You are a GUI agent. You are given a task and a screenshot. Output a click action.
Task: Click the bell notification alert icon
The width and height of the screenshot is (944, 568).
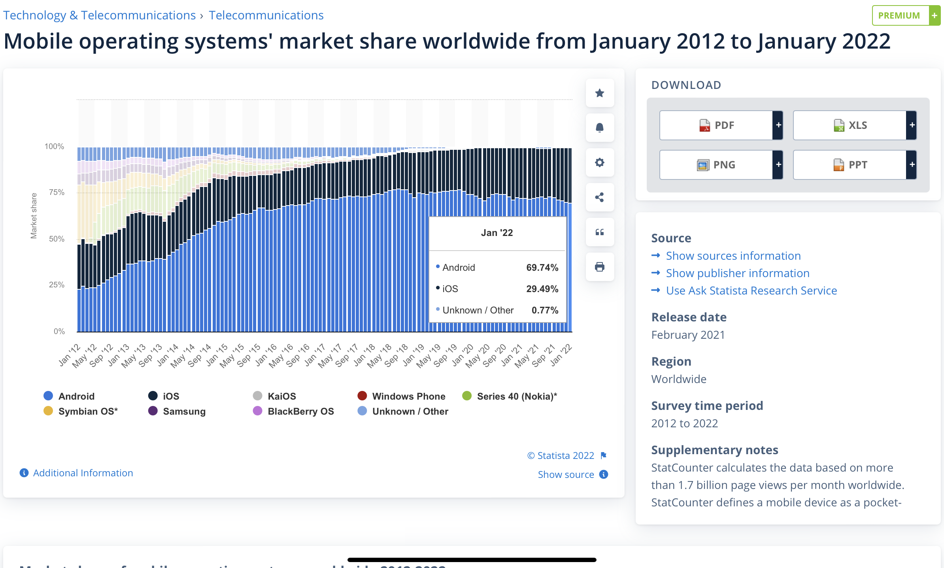600,128
